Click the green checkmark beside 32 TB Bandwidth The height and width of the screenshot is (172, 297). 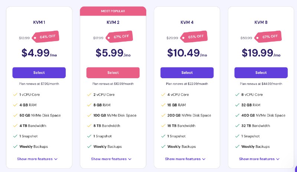(237, 126)
